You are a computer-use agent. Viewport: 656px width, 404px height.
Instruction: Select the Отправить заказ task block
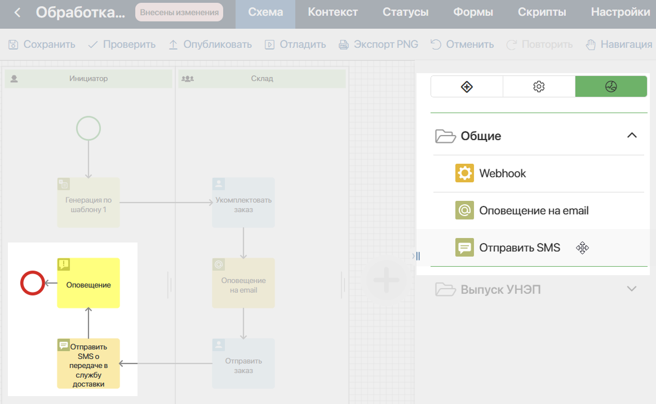click(x=243, y=363)
